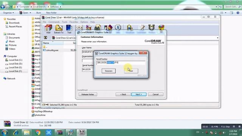
Task: Click the Find binoculars icon in WinRAR
Action: [x=98, y=27]
